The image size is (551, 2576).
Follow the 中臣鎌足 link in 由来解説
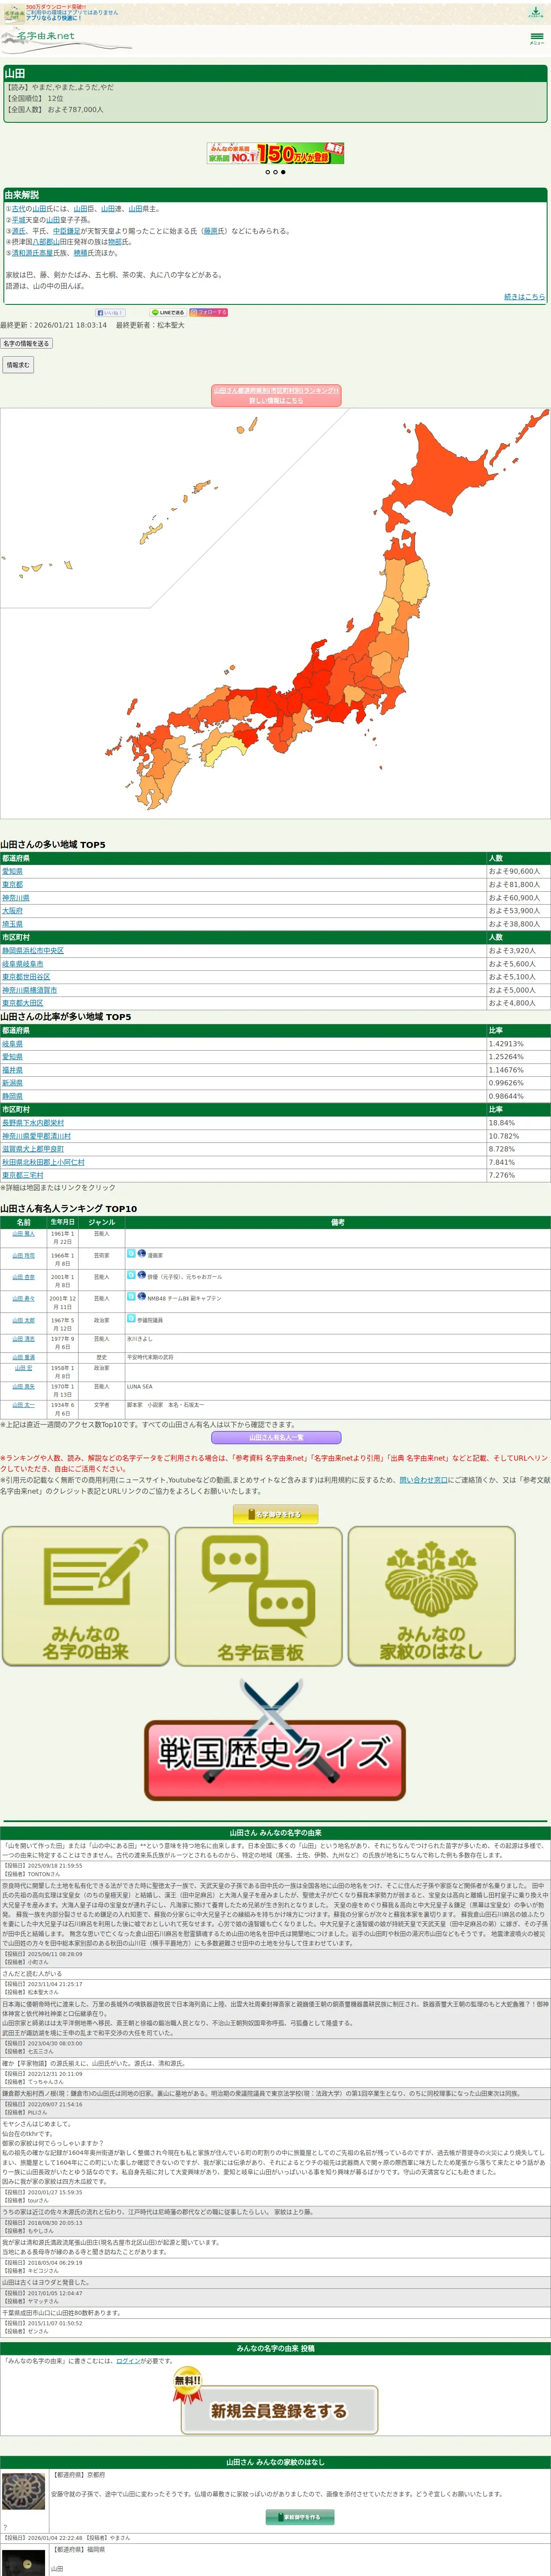66,231
